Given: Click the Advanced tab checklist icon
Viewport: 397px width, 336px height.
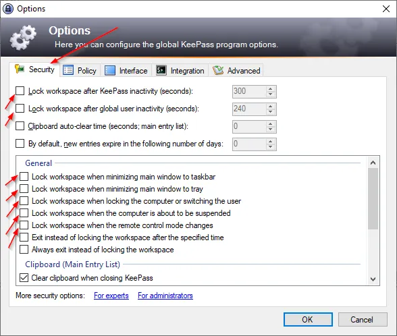Looking at the screenshot, I should [218, 70].
